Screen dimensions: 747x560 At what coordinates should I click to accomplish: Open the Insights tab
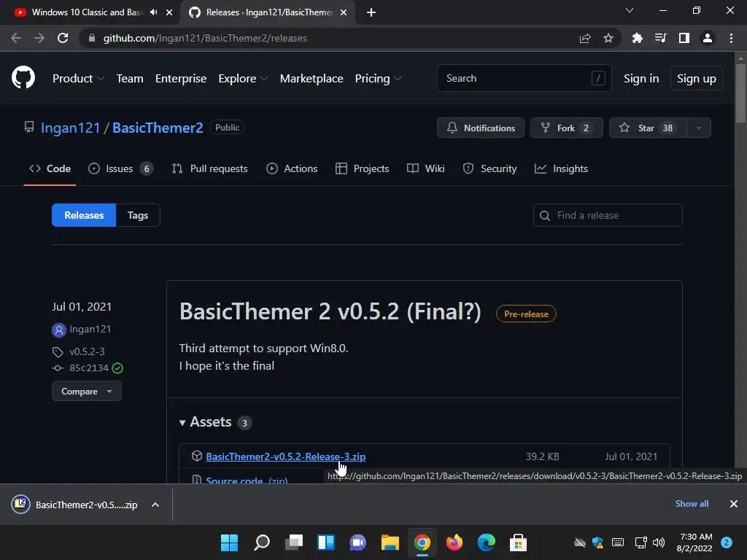(561, 168)
